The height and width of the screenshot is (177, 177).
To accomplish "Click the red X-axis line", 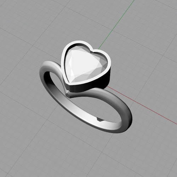I will 142,105.
